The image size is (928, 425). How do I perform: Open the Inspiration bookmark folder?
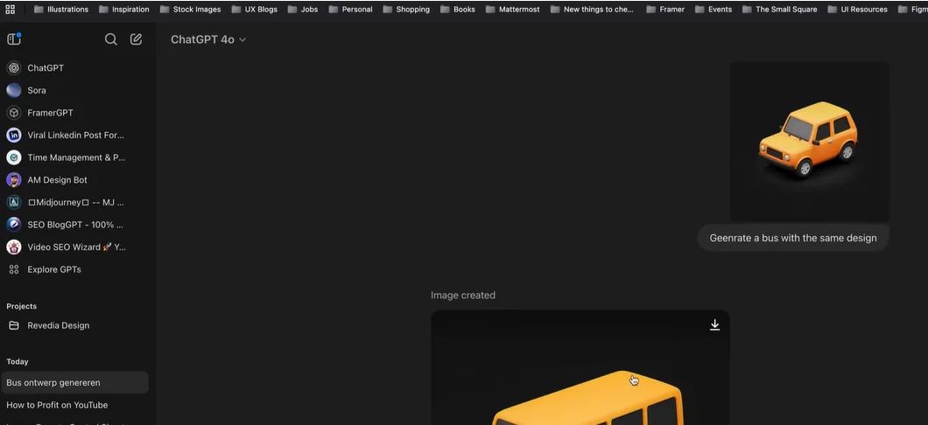click(124, 10)
